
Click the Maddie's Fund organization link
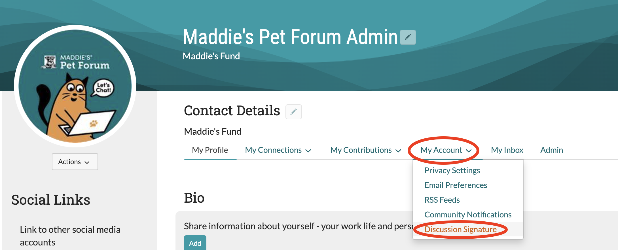212,131
